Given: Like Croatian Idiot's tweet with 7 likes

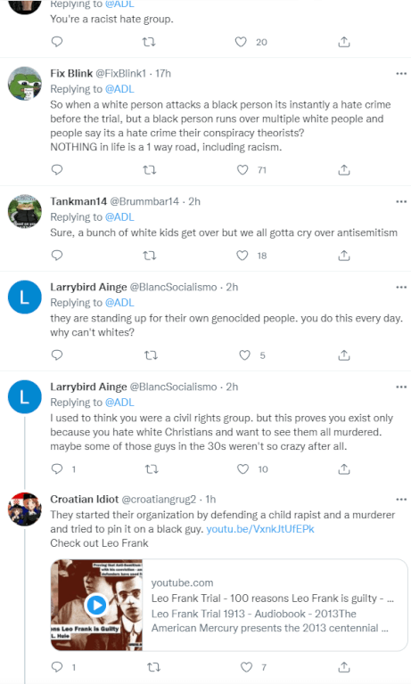Looking at the screenshot, I should (x=246, y=666).
